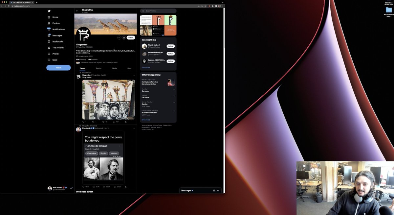Open options for Sancho trend
394x215 pixels.
pos(174,102)
